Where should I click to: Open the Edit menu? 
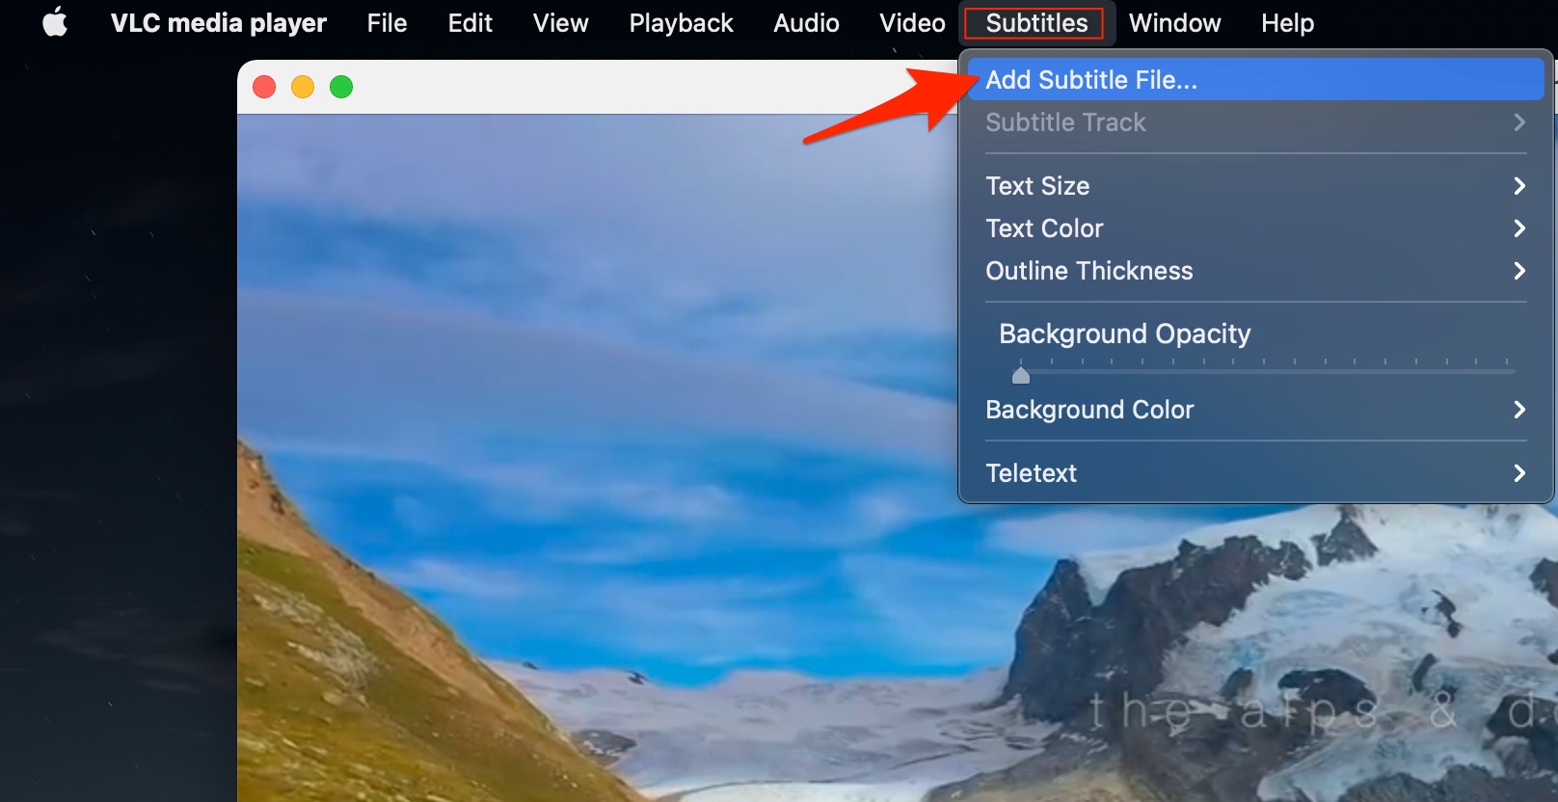(470, 22)
